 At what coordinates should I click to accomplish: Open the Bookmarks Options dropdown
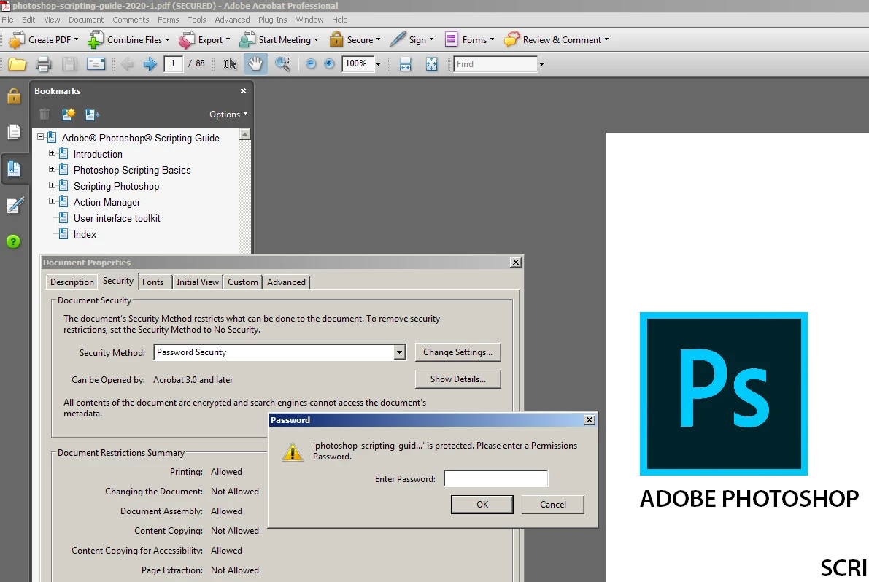coord(228,115)
